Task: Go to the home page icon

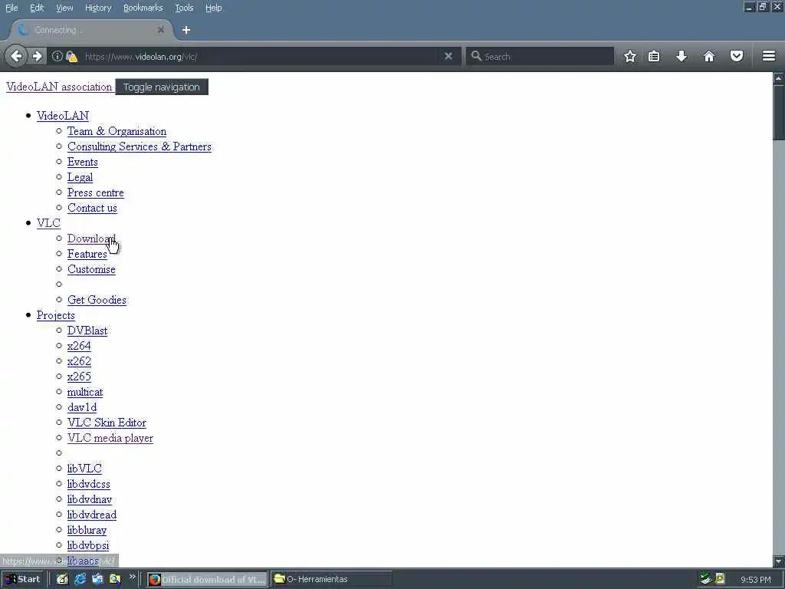Action: (709, 56)
